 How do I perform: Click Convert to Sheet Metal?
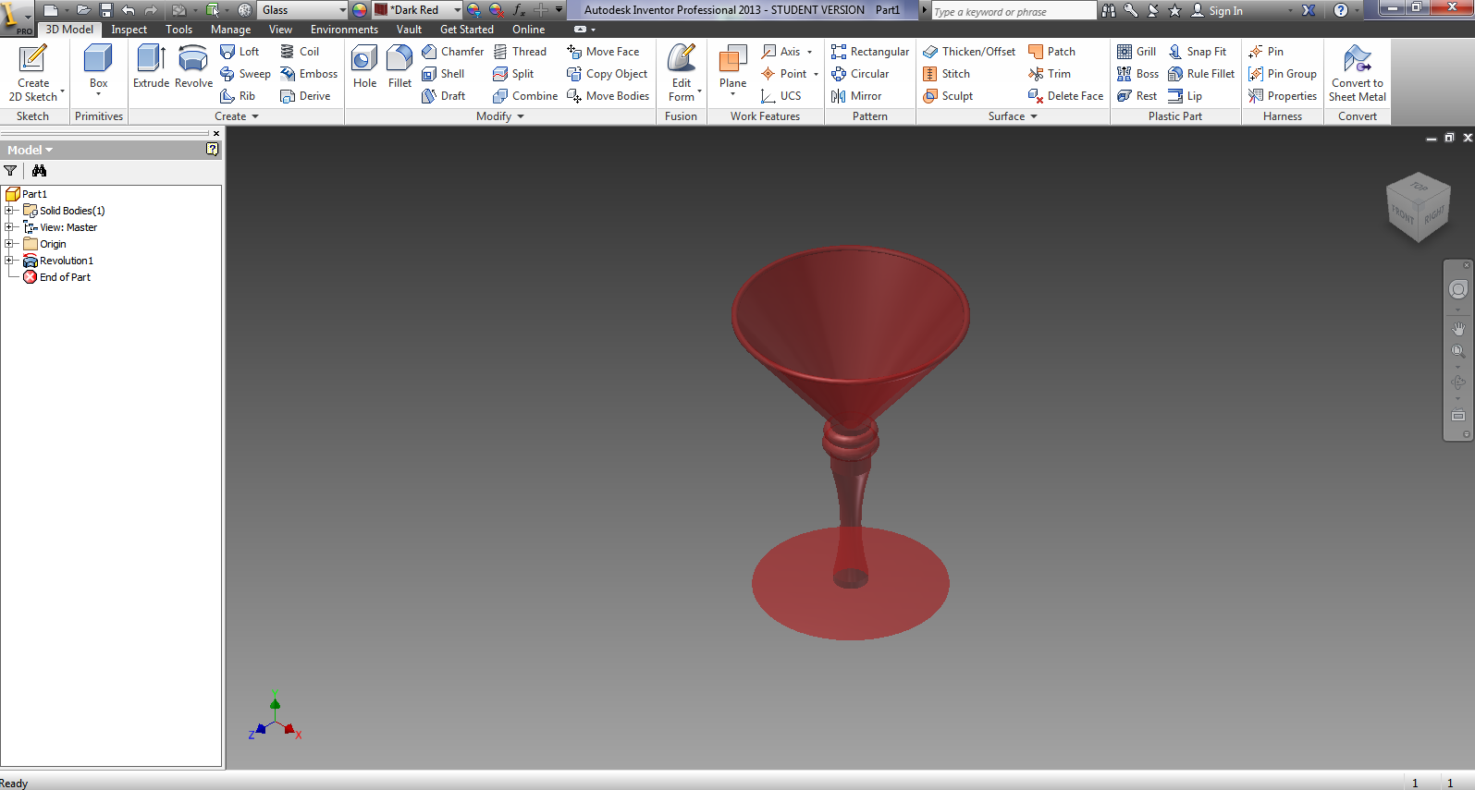[x=1358, y=73]
